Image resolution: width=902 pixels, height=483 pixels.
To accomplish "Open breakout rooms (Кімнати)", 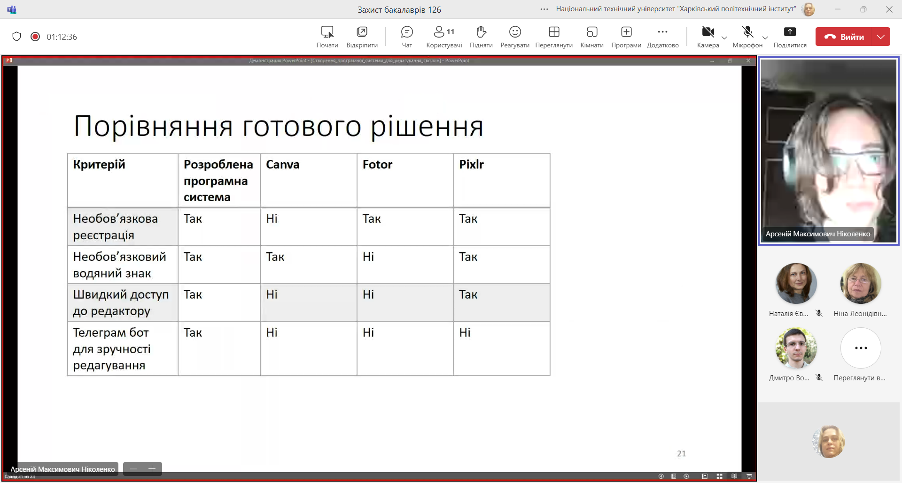I will pos(591,37).
